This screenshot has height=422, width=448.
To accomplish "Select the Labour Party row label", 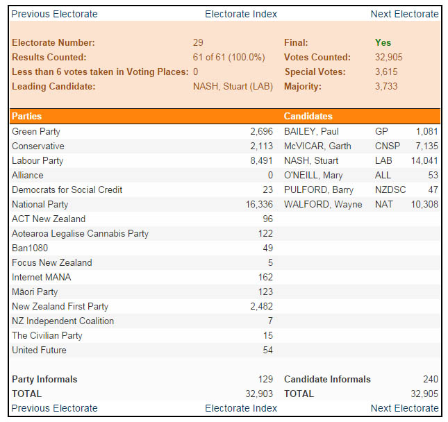I will click(38, 160).
